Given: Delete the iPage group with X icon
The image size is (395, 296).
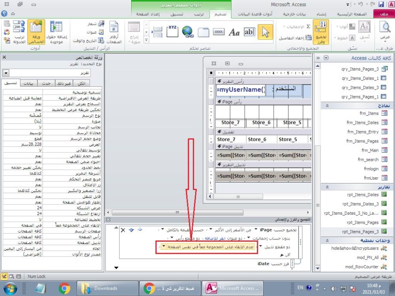Looking at the screenshot, I should pos(123,230).
